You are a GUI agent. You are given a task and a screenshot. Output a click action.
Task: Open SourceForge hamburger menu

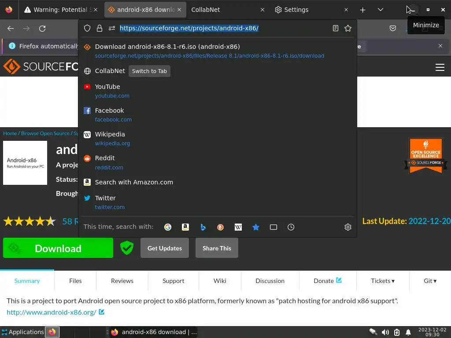(x=440, y=67)
